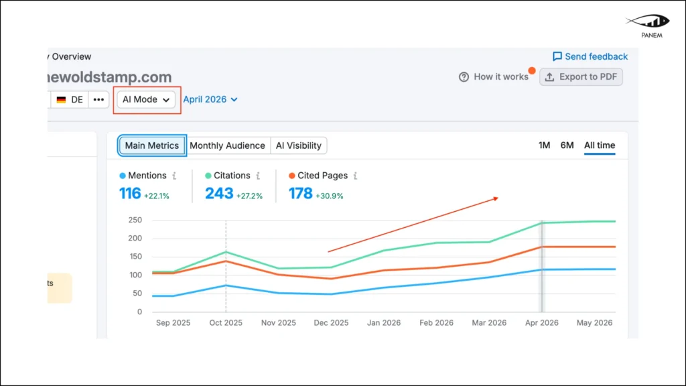Click the Nov 2025 axis label
This screenshot has width=686, height=386.
[x=278, y=323]
